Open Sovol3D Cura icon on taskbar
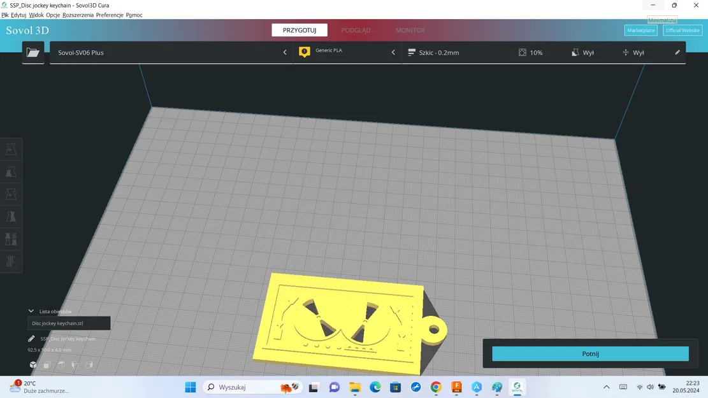Image resolution: width=708 pixels, height=398 pixels. tap(517, 387)
